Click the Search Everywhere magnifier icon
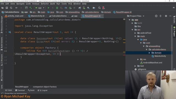Viewport: 176px width, 99px height. click(x=99, y=8)
